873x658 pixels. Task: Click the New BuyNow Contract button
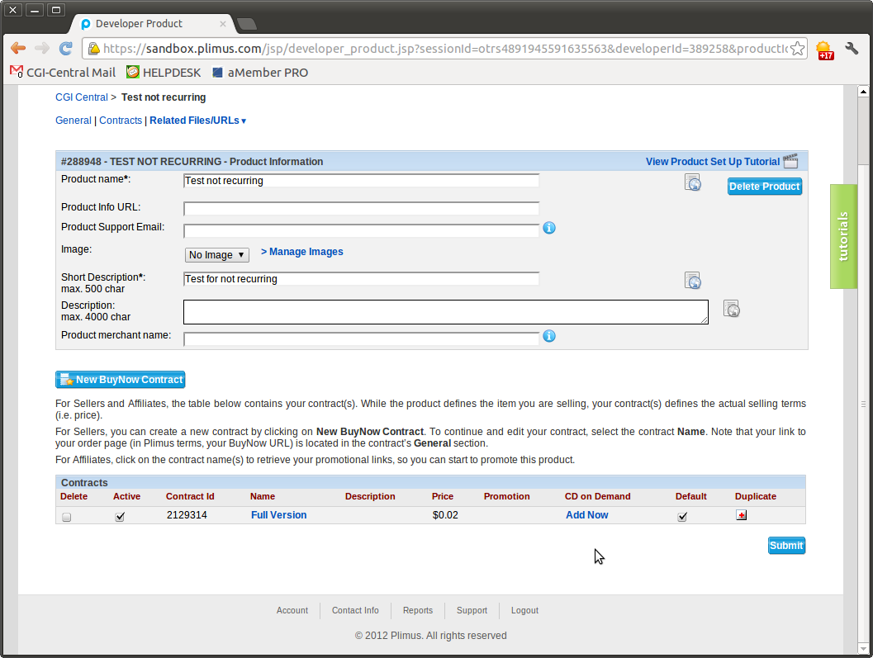(121, 380)
